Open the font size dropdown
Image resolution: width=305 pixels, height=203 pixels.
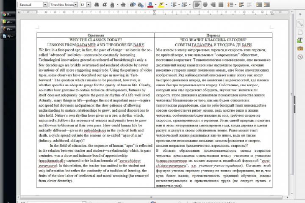[x=89, y=5]
